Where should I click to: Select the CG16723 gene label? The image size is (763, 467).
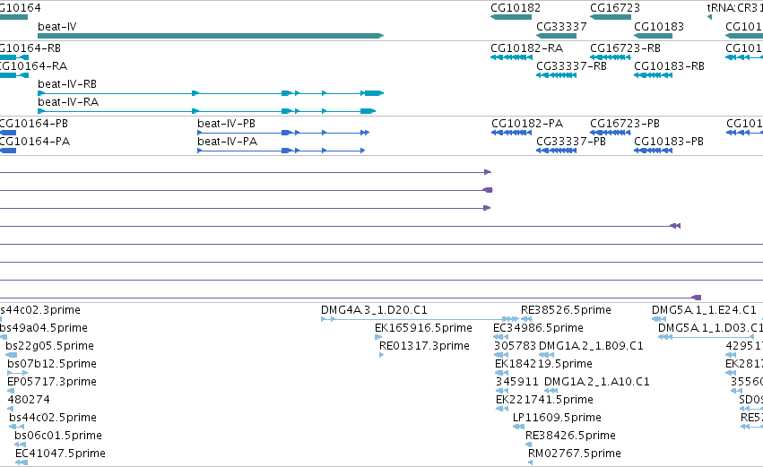(x=615, y=8)
